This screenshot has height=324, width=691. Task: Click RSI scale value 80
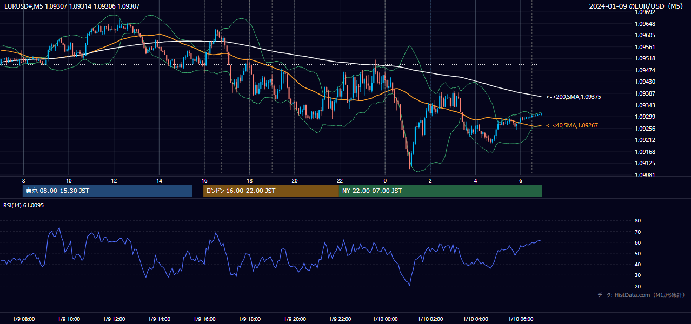(637, 221)
